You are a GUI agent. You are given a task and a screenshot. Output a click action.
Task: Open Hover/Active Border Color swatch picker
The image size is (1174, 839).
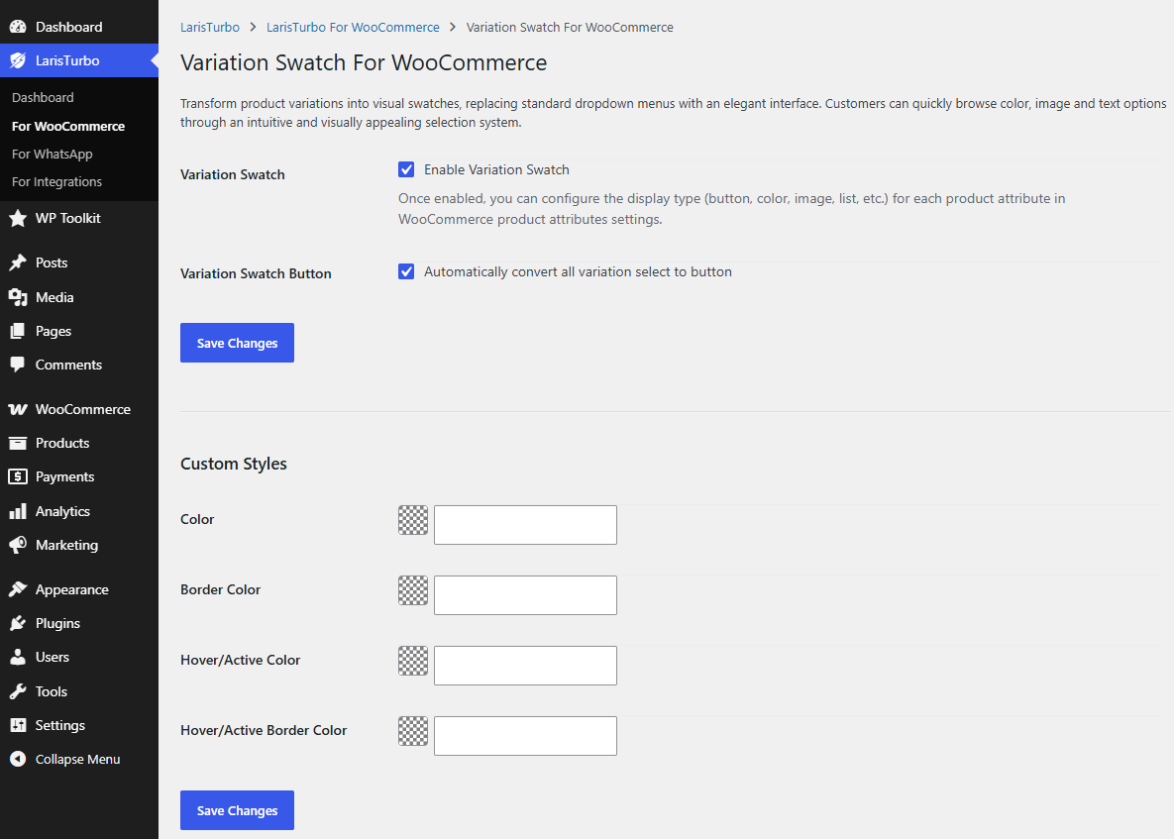coord(413,731)
